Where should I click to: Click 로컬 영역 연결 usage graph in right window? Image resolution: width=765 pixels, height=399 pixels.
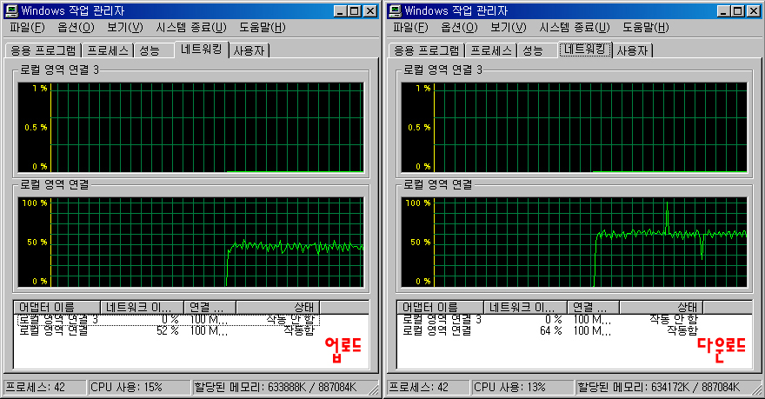[574, 243]
